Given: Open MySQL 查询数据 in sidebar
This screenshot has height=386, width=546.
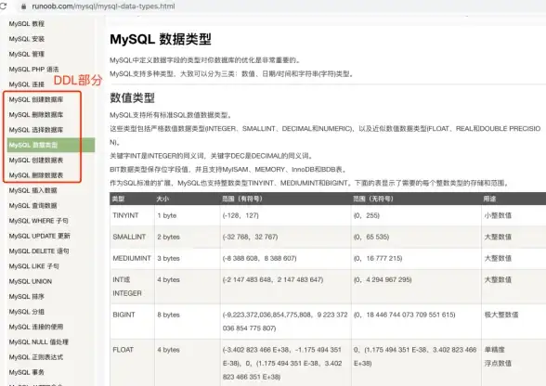Looking at the screenshot, I should [32, 205].
